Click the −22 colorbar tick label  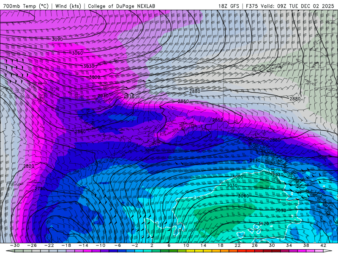[49, 245]
